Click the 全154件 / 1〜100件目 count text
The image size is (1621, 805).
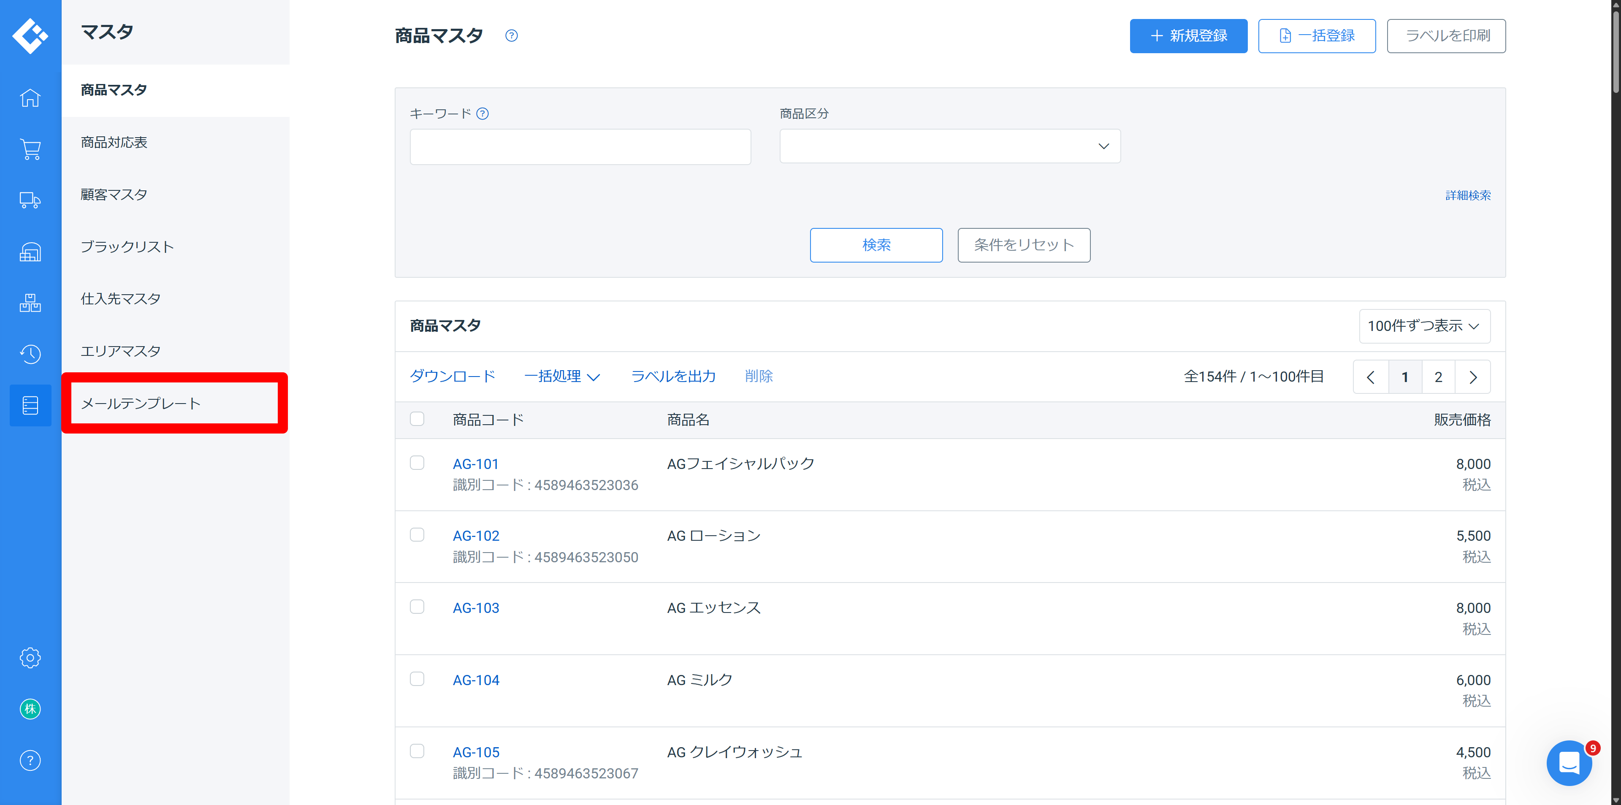coord(1253,377)
